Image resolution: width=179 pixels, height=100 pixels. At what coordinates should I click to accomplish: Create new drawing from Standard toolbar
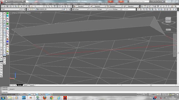coord(2,6)
